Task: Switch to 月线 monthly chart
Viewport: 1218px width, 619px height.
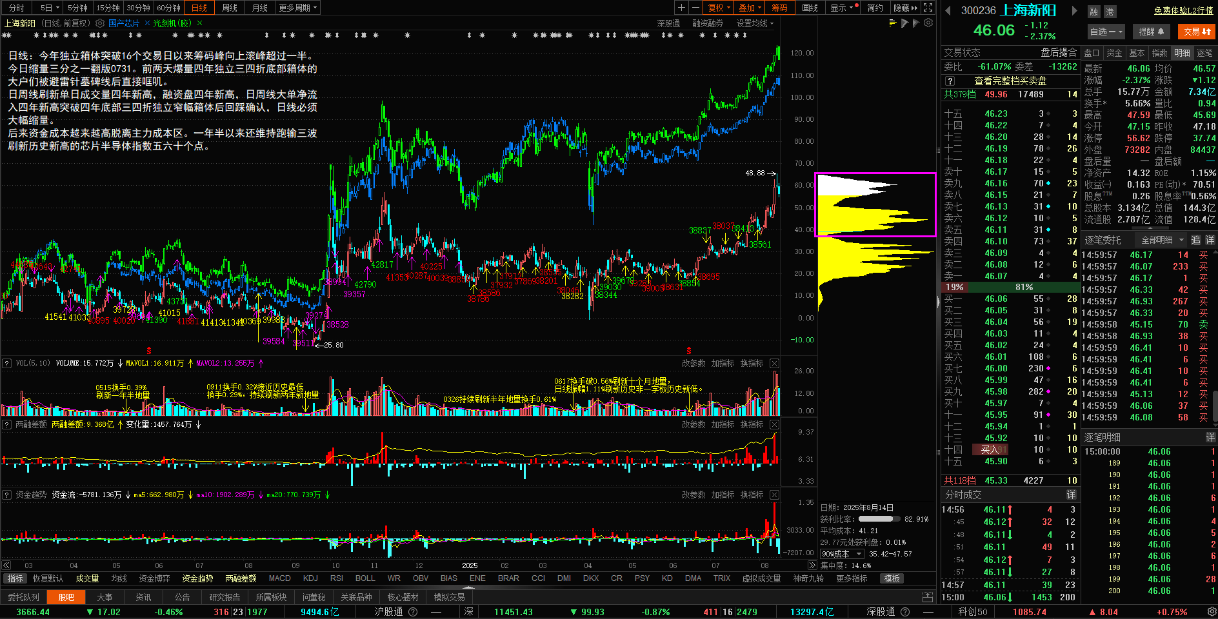Action: (x=259, y=8)
